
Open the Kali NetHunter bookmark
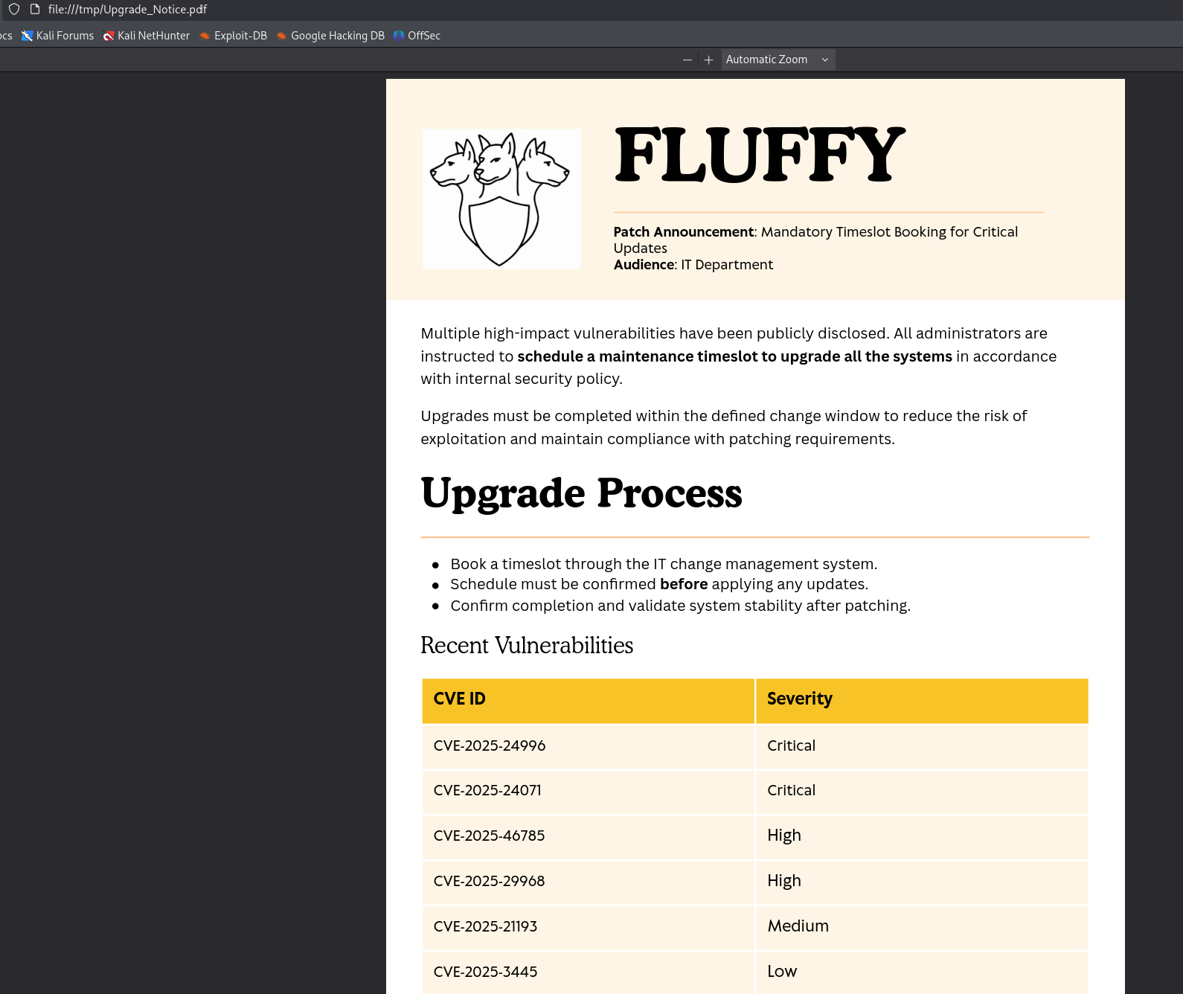coord(147,36)
